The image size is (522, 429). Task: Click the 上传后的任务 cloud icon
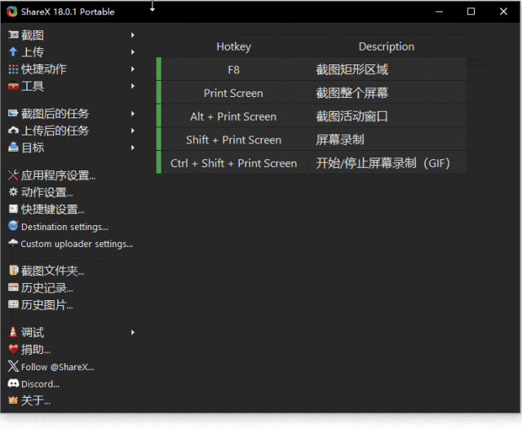coord(13,130)
